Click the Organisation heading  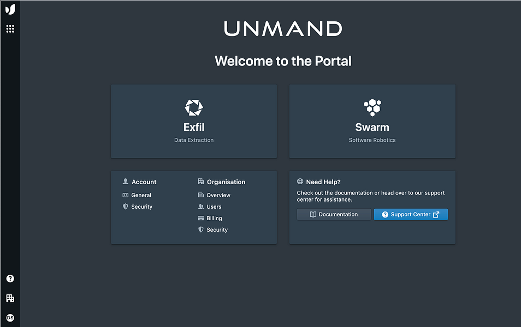pyautogui.click(x=226, y=181)
